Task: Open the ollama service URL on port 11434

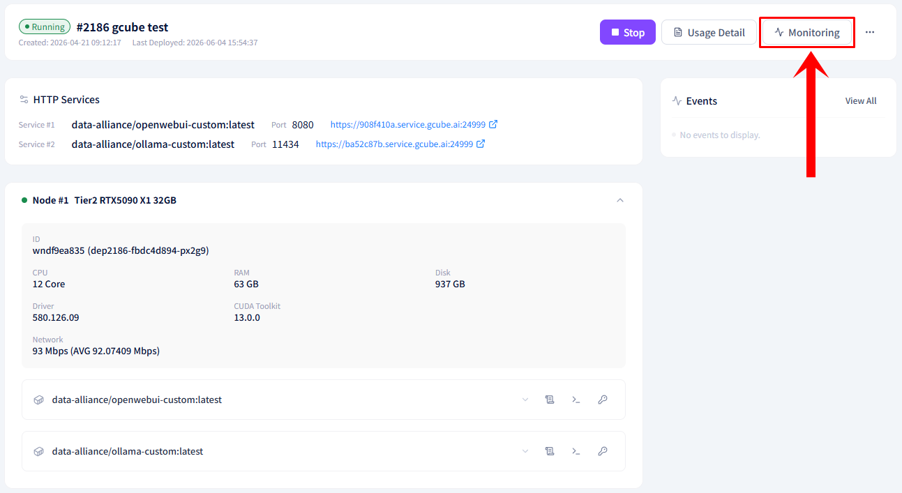Action: point(394,144)
